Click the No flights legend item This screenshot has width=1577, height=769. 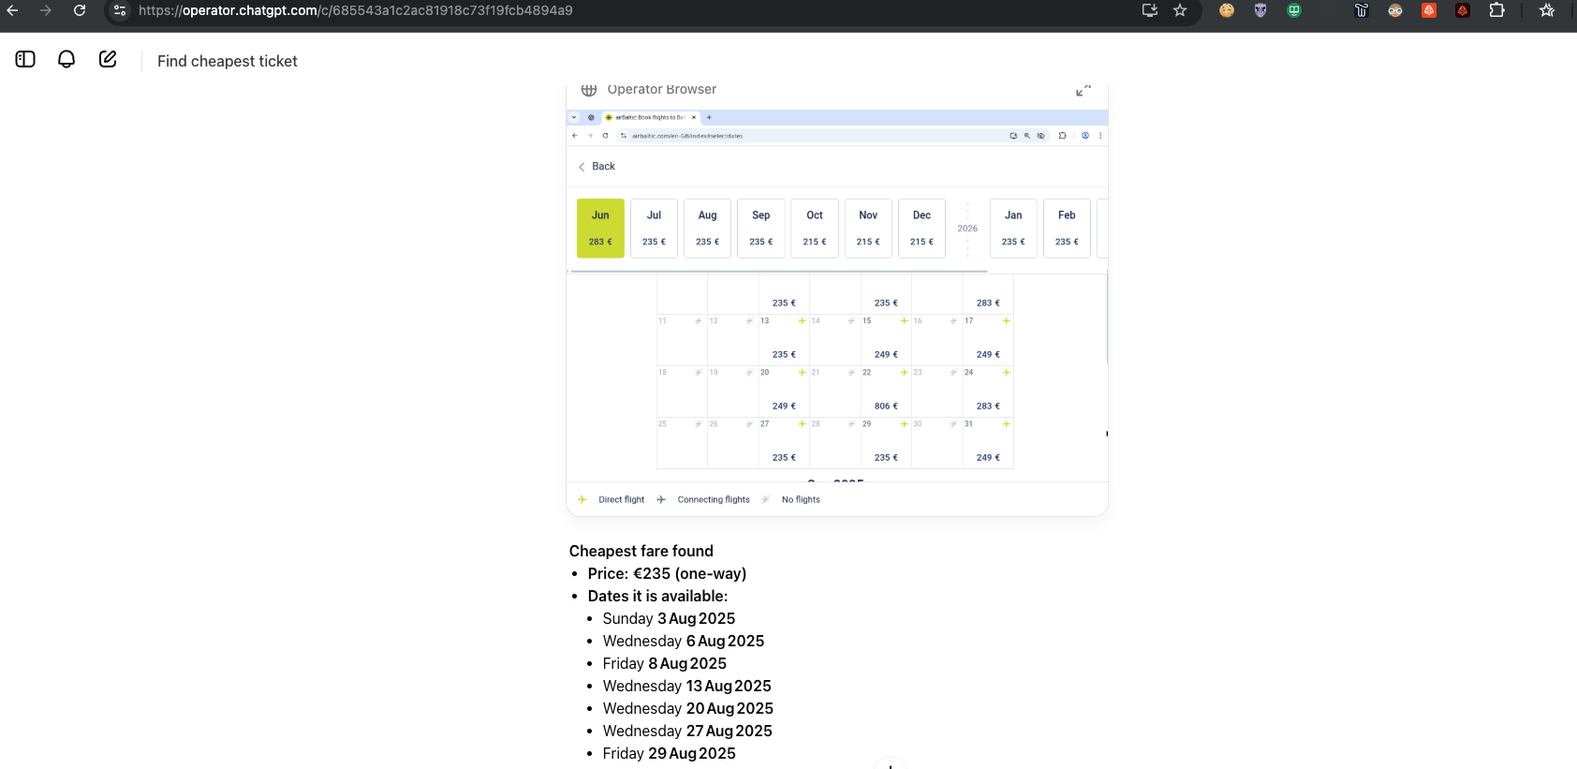pyautogui.click(x=790, y=500)
